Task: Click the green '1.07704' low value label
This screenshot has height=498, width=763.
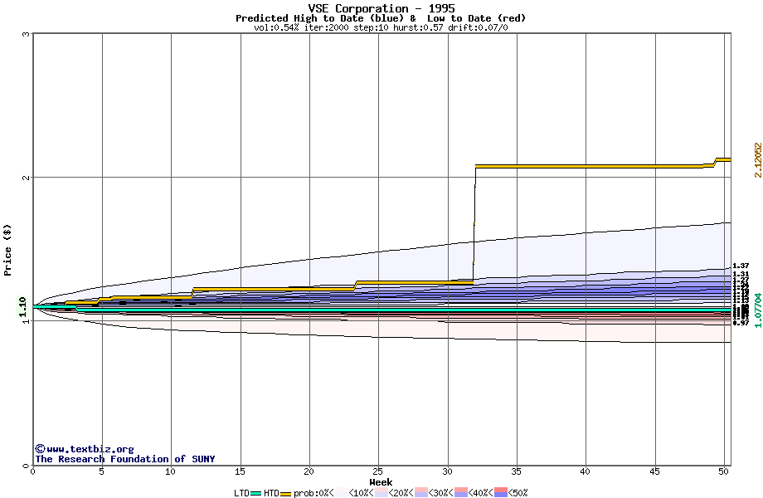Action: point(758,310)
